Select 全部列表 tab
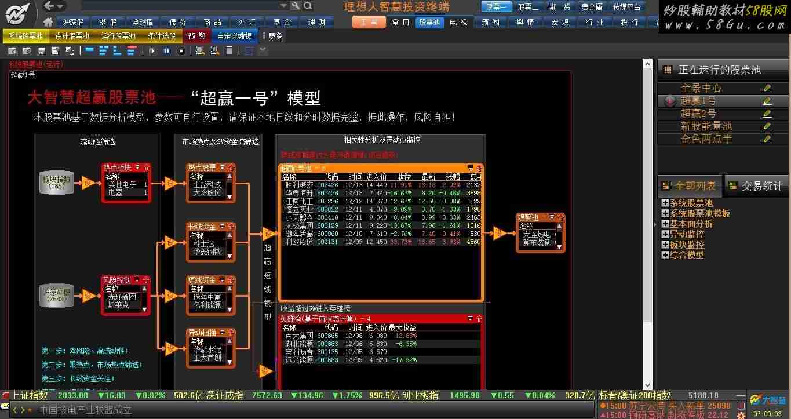This screenshot has width=791, height=419. point(690,185)
